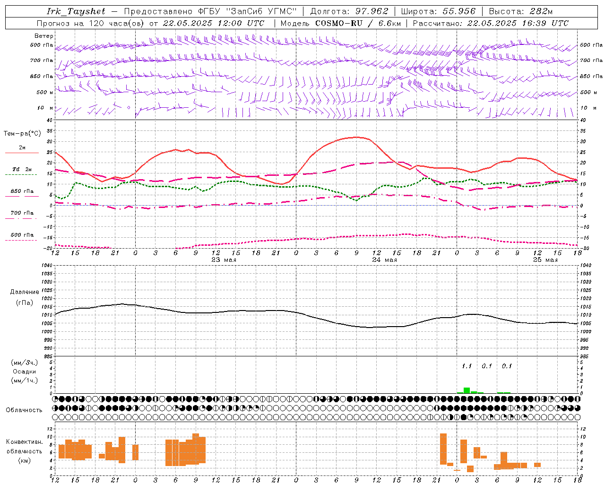The width and height of the screenshot is (605, 484).
Task: Click the '10 м' wind level label on left
Action: click(x=45, y=108)
